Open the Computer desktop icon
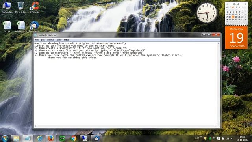Viewport: 252px width, 142px height. point(7,7)
